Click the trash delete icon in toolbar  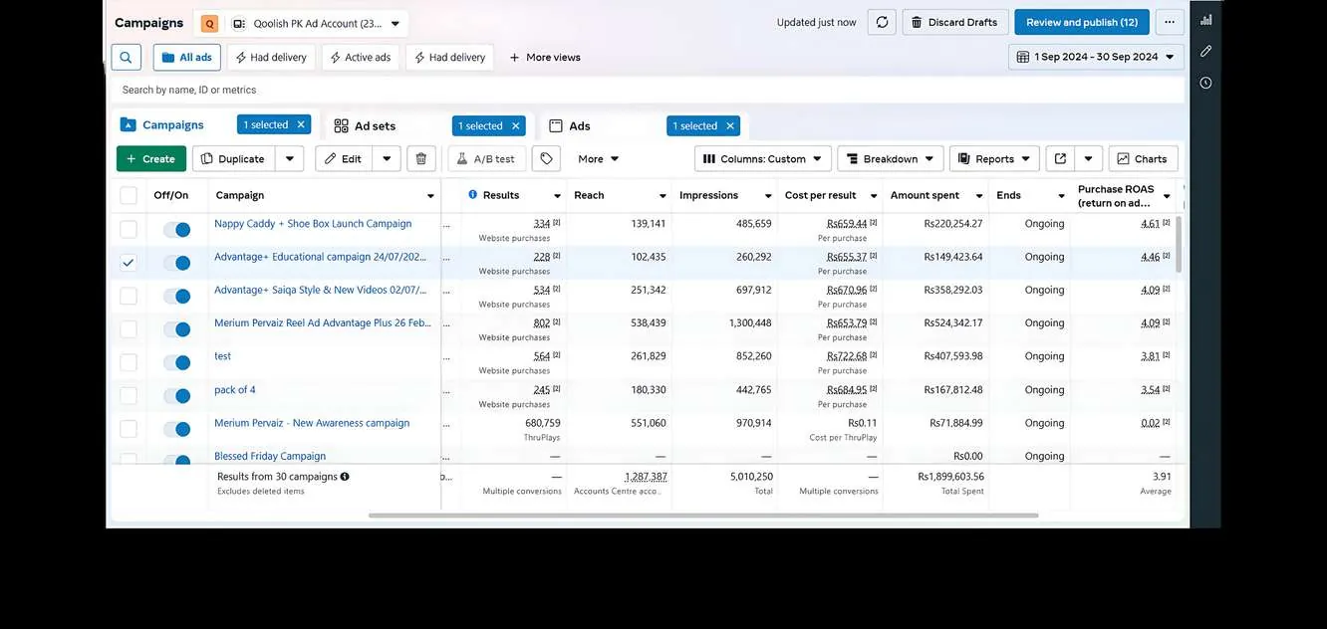click(420, 158)
